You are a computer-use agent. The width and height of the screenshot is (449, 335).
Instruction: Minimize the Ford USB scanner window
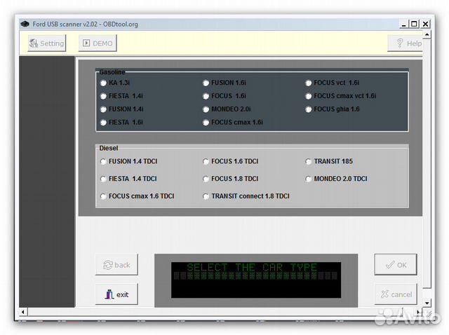tap(404, 24)
